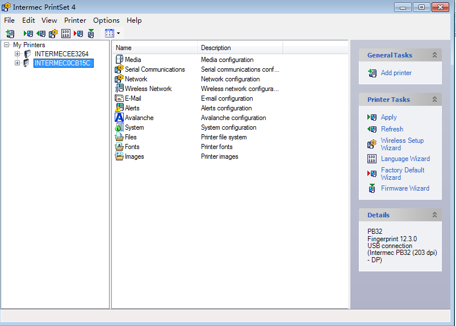This screenshot has width=456, height=326.
Task: Click 'Alerts configuration' description text
Action: tap(226, 108)
